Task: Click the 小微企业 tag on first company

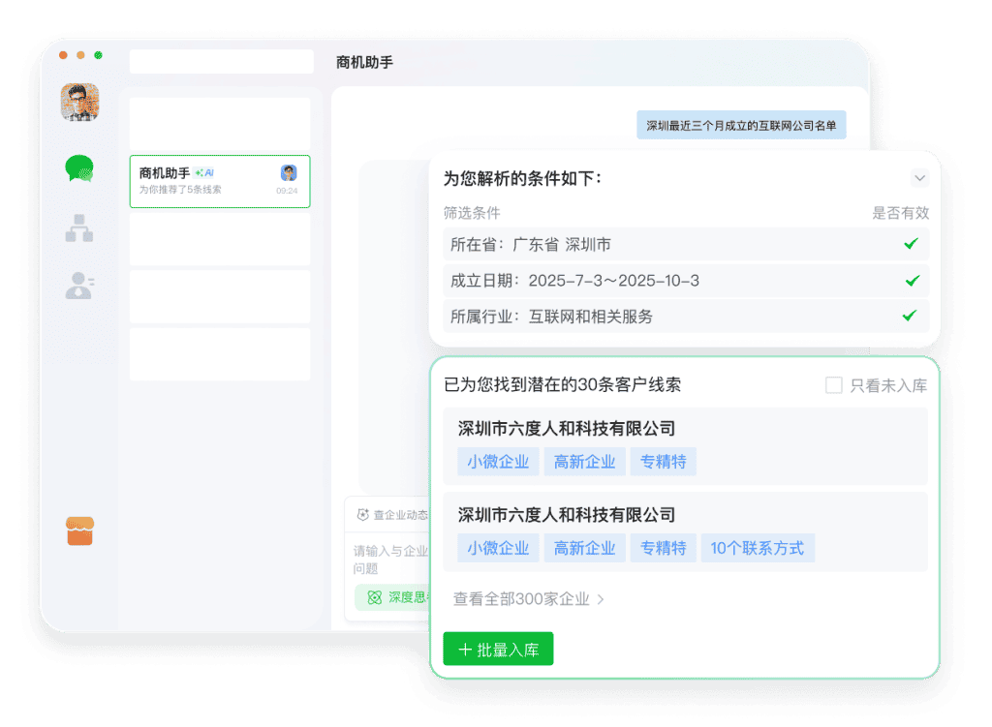Action: 498,462
